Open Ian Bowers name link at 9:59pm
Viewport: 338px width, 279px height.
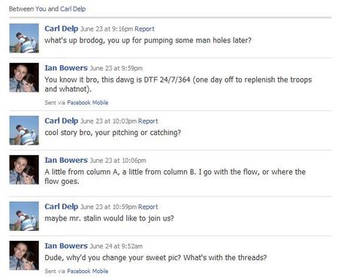[66, 68]
